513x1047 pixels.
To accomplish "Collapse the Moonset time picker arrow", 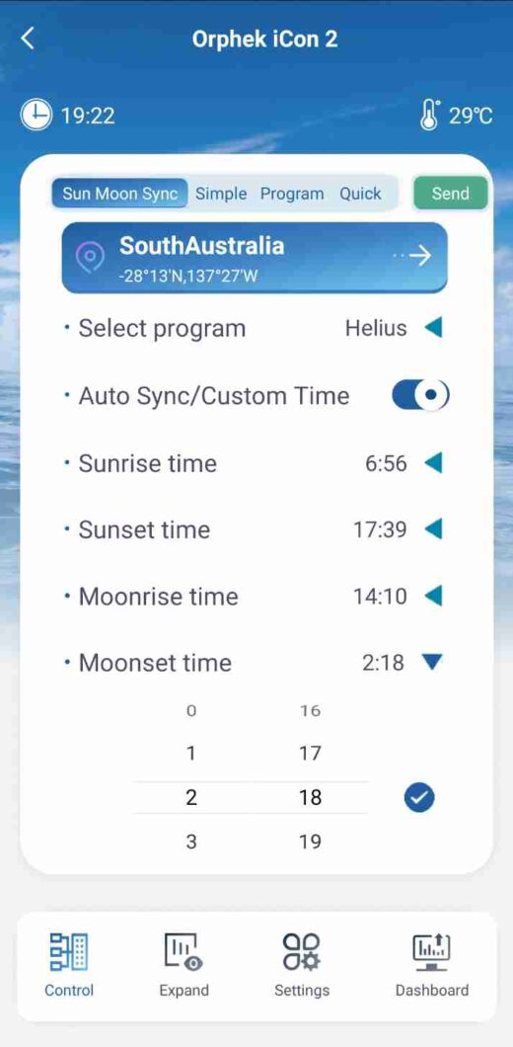I will point(432,662).
